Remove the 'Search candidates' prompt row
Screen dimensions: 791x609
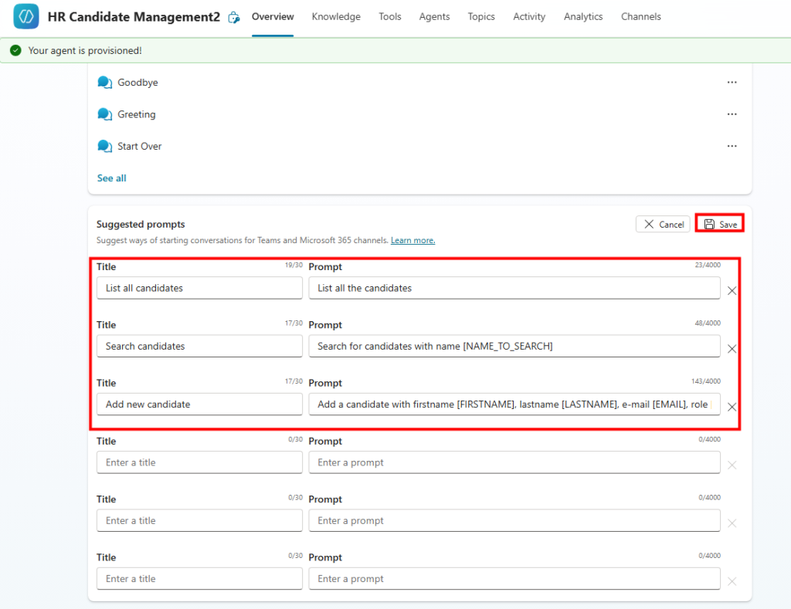pos(732,349)
